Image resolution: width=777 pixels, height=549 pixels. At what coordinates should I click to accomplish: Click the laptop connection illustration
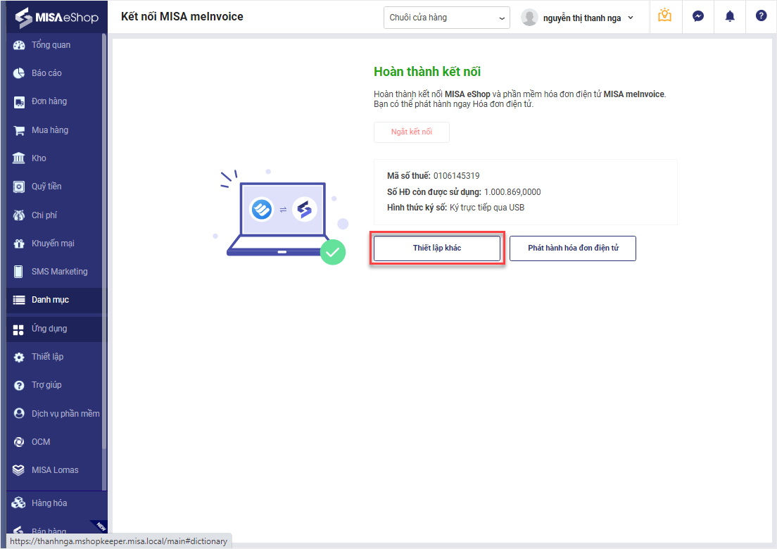(x=281, y=217)
